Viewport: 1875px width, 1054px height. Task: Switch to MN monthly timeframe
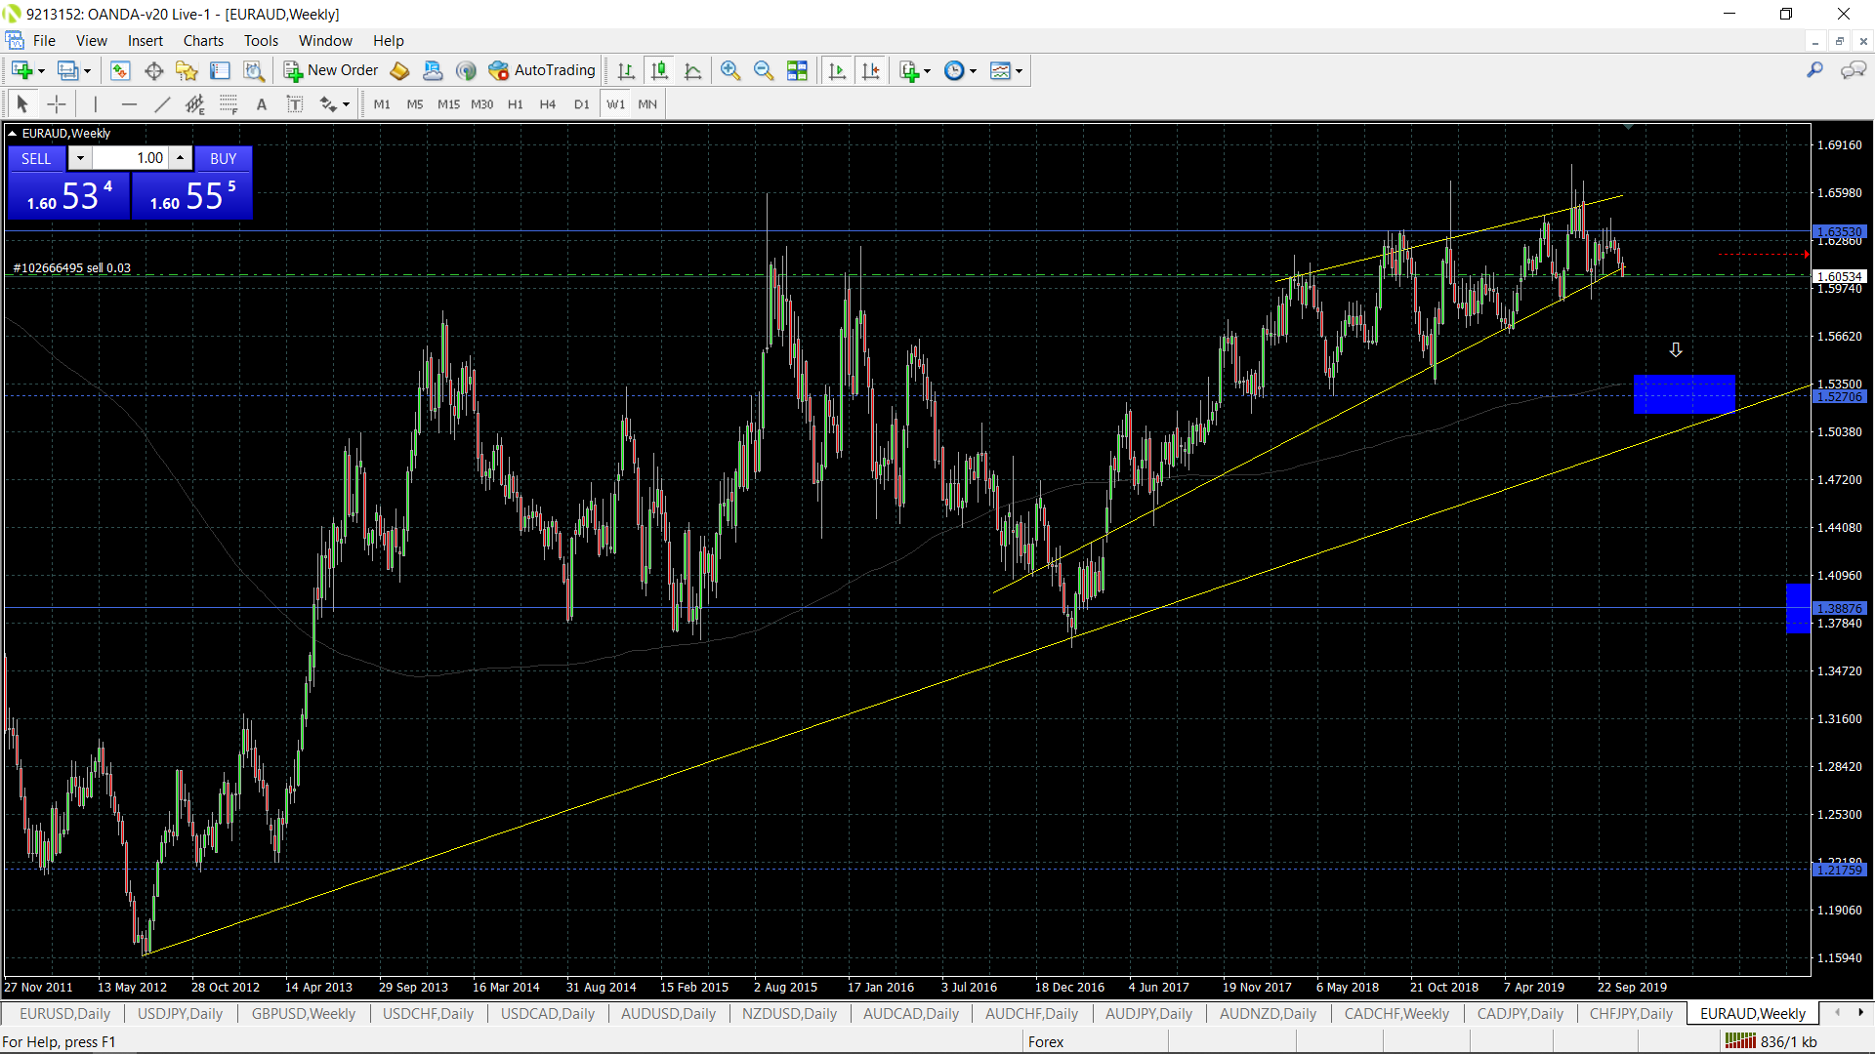pos(647,103)
